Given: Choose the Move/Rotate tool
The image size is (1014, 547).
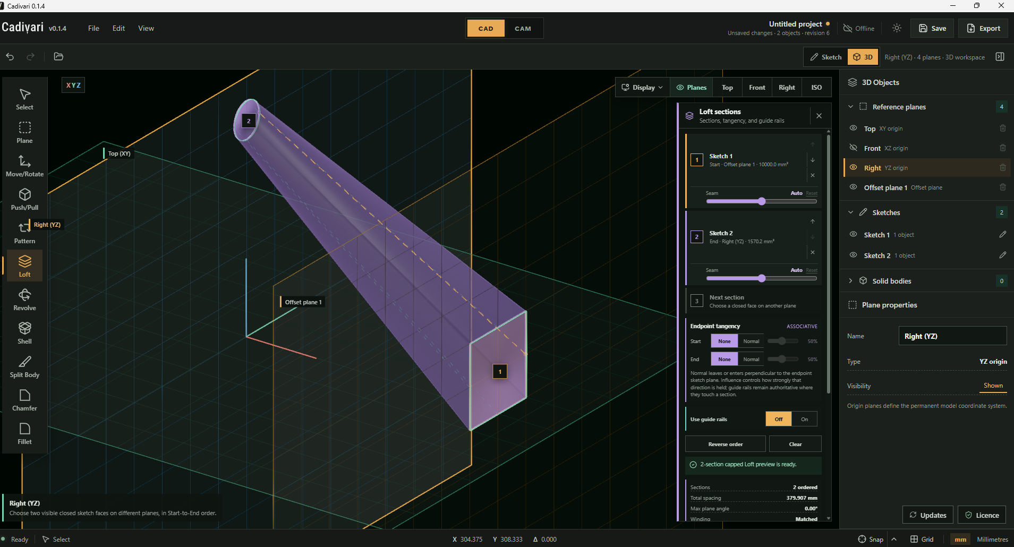Looking at the screenshot, I should pyautogui.click(x=24, y=166).
